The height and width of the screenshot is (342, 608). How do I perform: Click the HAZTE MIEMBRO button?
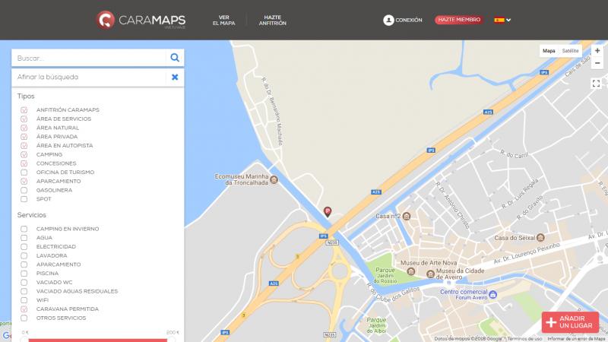click(x=458, y=20)
